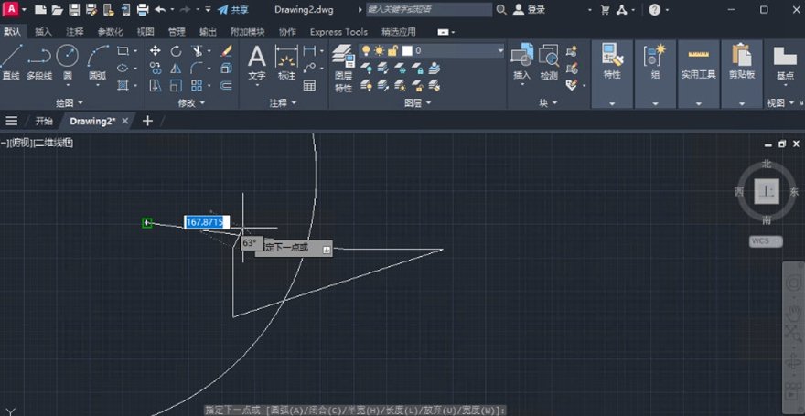Image resolution: width=805 pixels, height=416 pixels.
Task: Select the 直线 (Line) tool
Action: [11, 61]
